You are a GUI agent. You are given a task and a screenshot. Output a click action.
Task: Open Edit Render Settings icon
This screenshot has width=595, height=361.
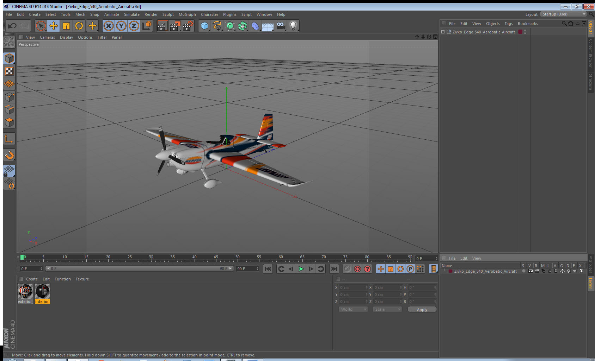click(x=188, y=26)
